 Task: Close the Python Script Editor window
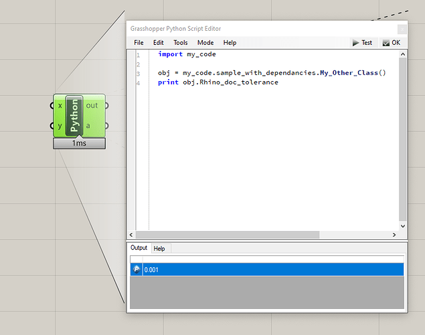coord(402,29)
